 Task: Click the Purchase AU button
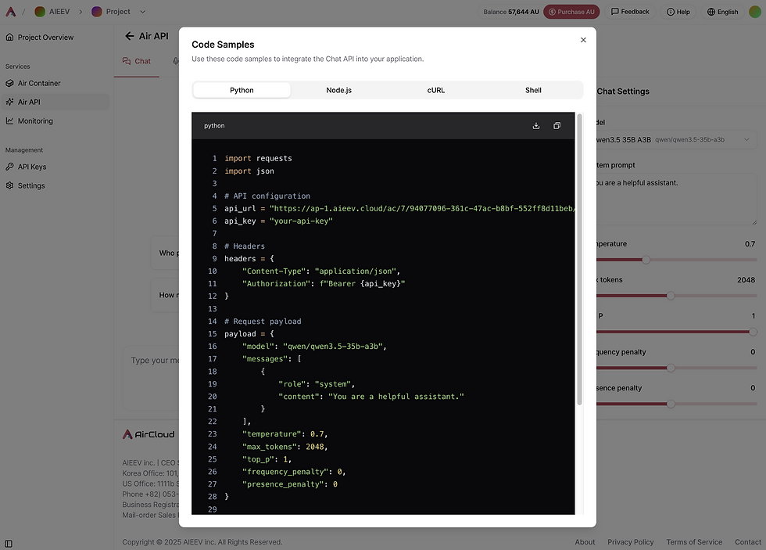coord(571,12)
